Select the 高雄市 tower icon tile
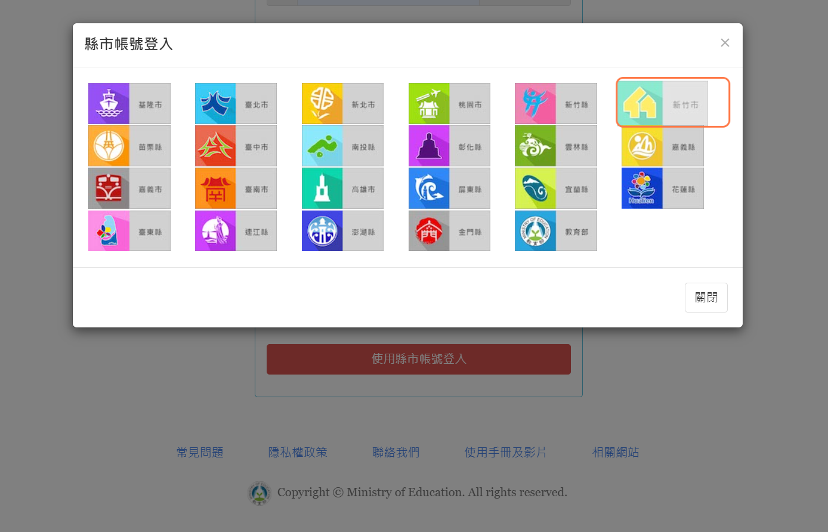Screen dimensions: 828x532 pyautogui.click(x=342, y=188)
